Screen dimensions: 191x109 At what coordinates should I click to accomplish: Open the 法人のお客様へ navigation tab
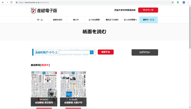[130, 20]
